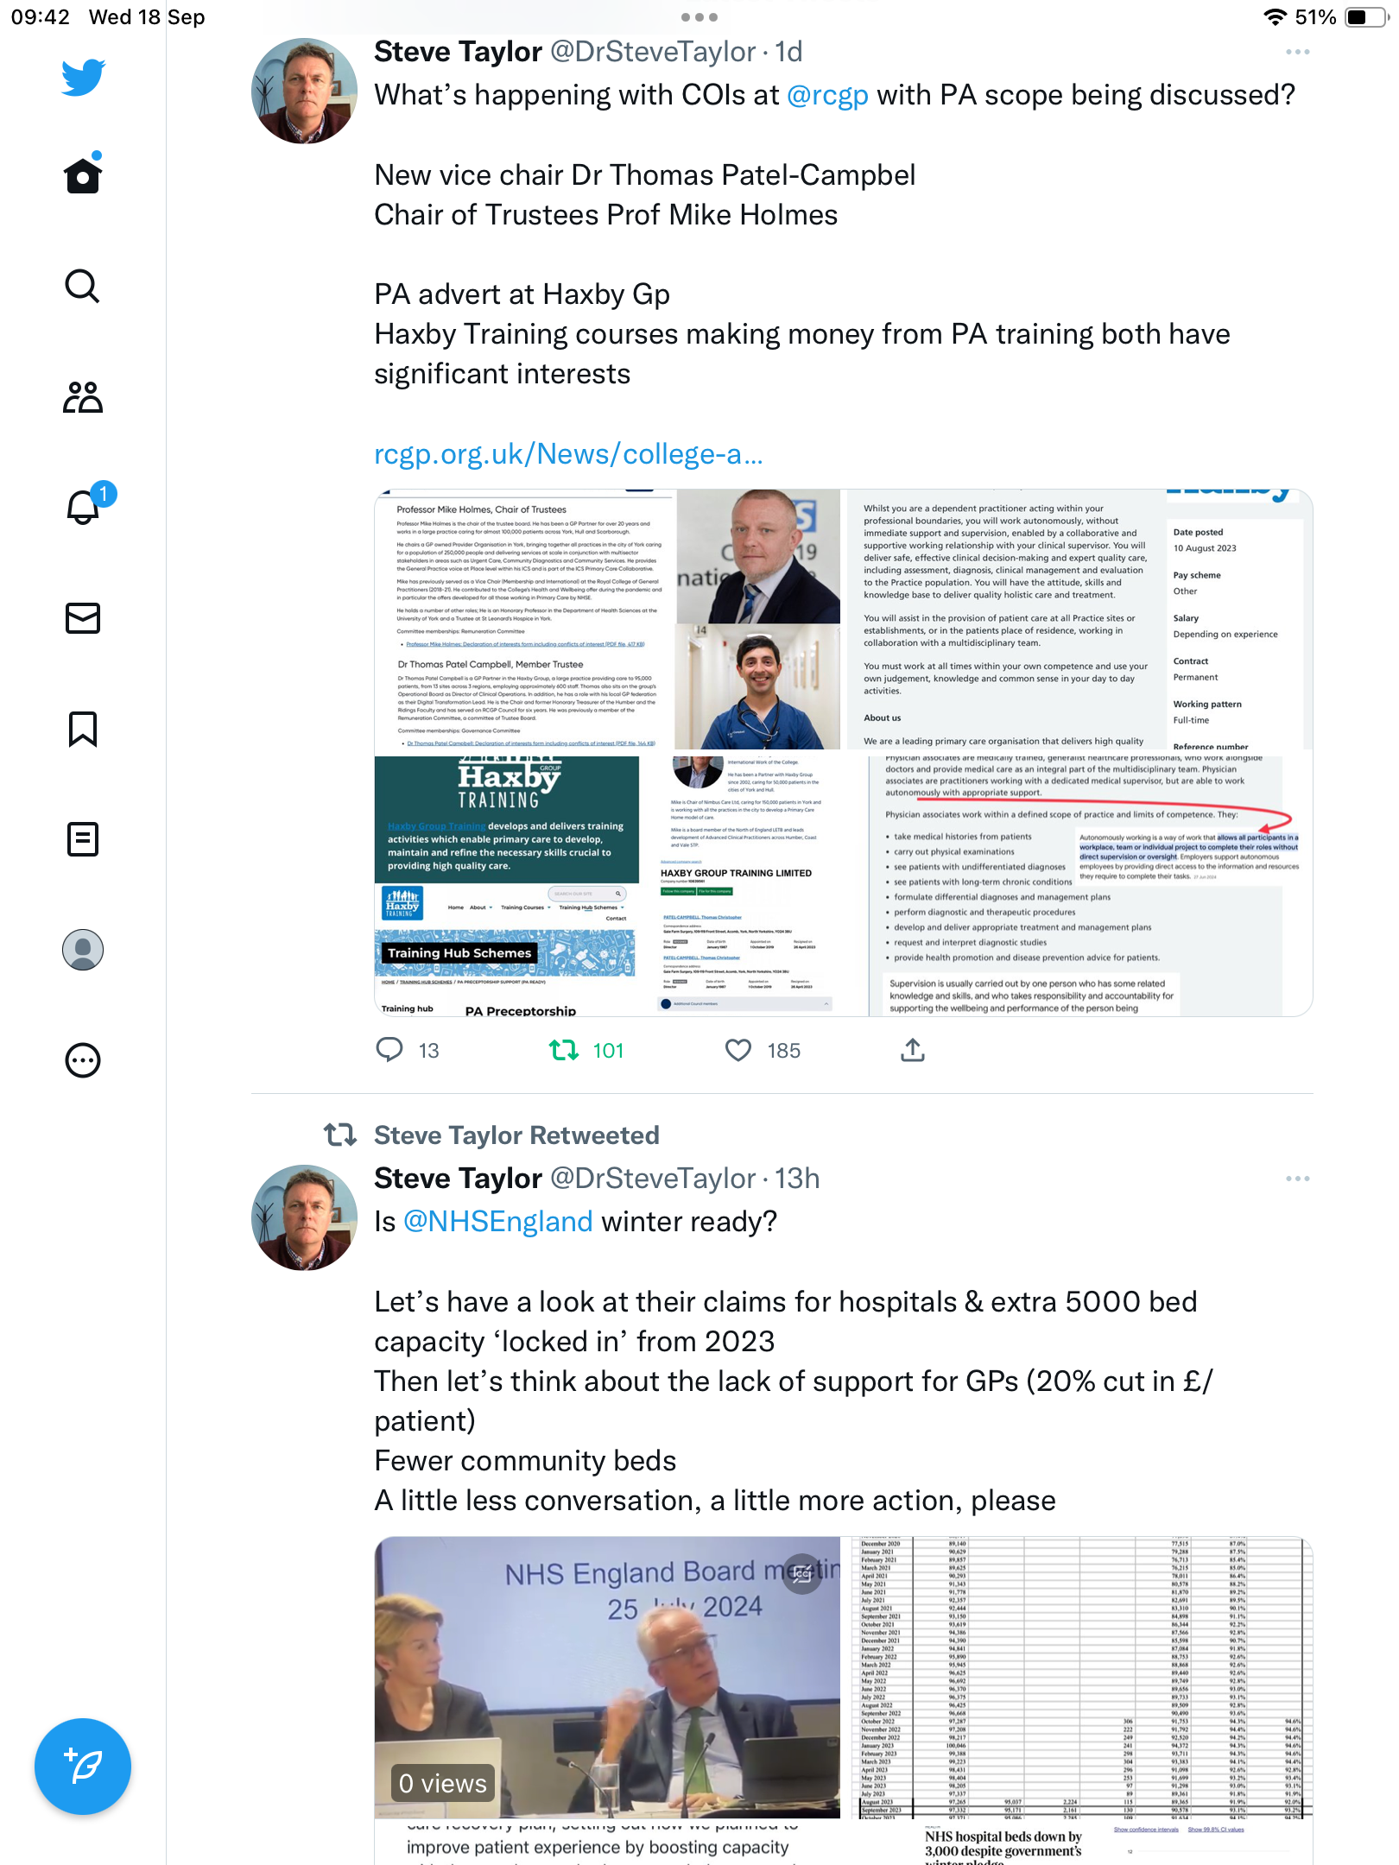This screenshot has width=1399, height=1865.
Task: Open the rcgp.org.uk/News link
Action: 568,454
